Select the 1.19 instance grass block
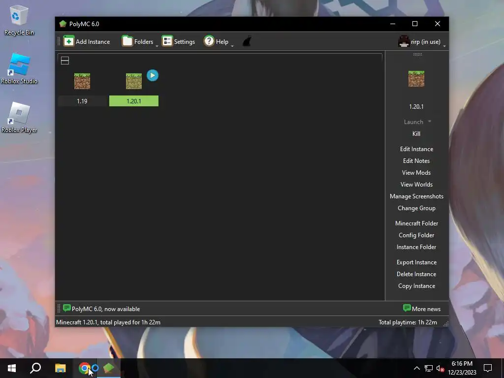The image size is (504, 378). (x=82, y=81)
